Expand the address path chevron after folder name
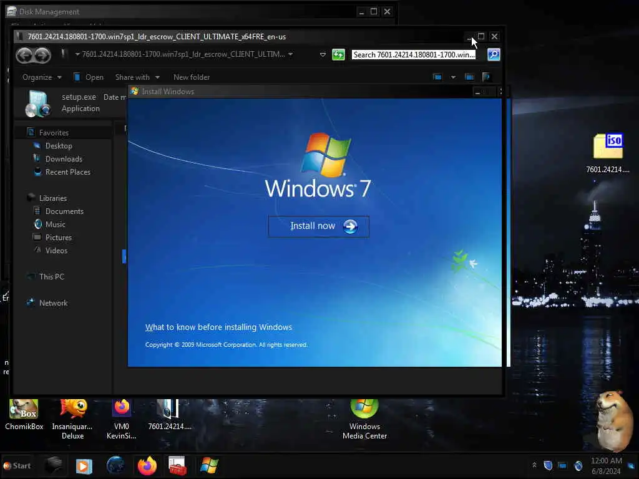The width and height of the screenshot is (639, 479). coord(291,54)
